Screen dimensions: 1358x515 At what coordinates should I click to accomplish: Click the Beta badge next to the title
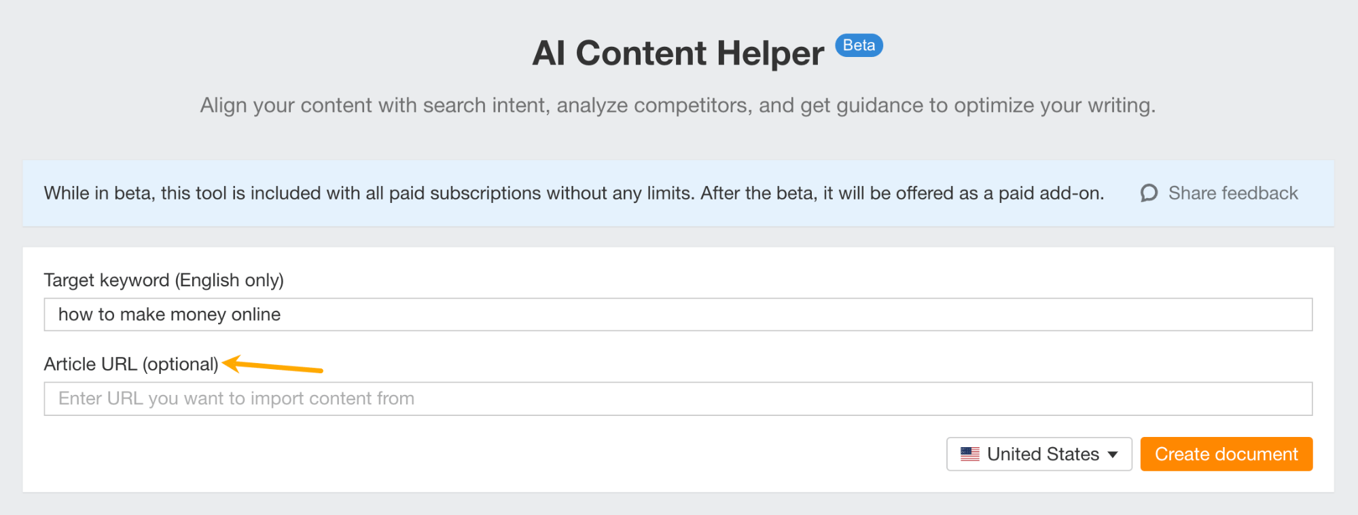[x=859, y=45]
